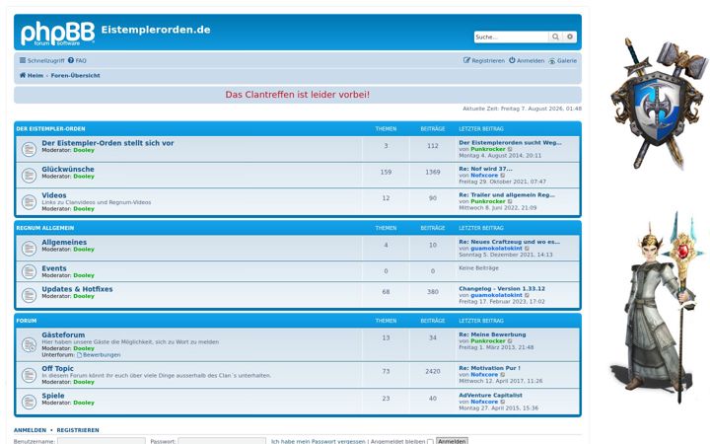Click the forum icon beside Gästeforum

click(29, 344)
